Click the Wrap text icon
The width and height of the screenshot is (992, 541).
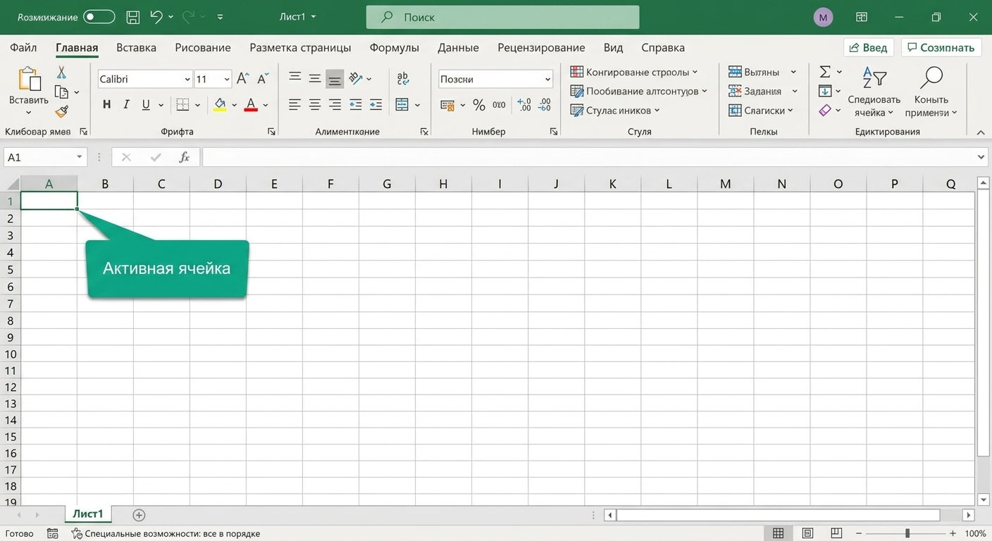(x=403, y=79)
